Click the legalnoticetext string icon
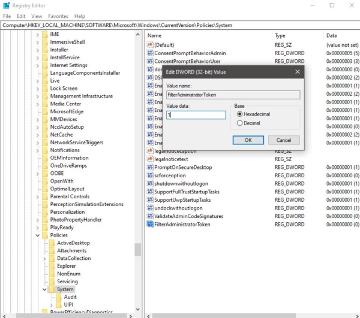 pos(150,159)
